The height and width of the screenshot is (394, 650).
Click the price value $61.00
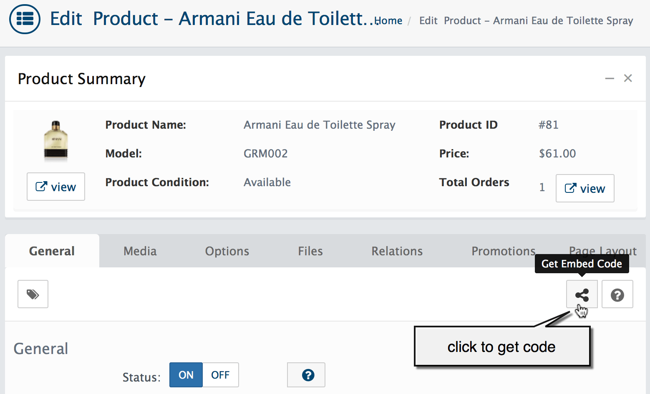click(557, 153)
